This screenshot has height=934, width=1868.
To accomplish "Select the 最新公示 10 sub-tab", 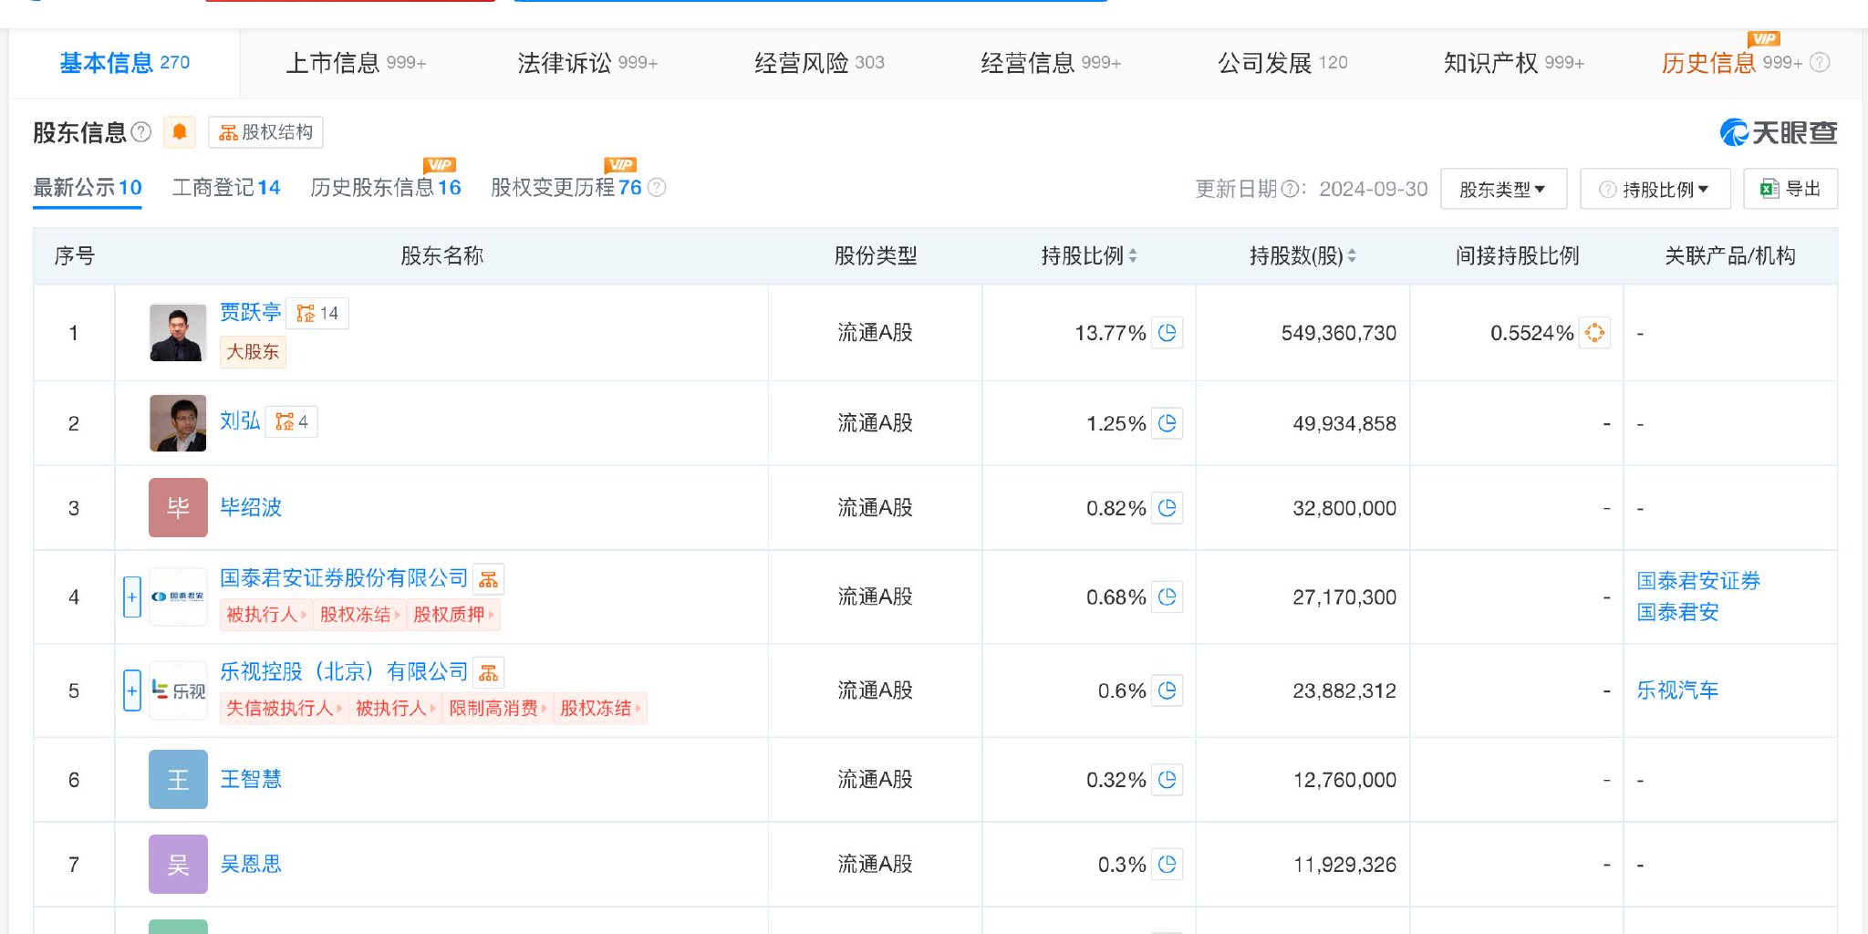I will click(x=88, y=188).
